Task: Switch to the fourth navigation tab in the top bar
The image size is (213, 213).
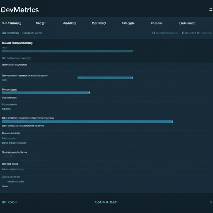Action: [x=99, y=23]
